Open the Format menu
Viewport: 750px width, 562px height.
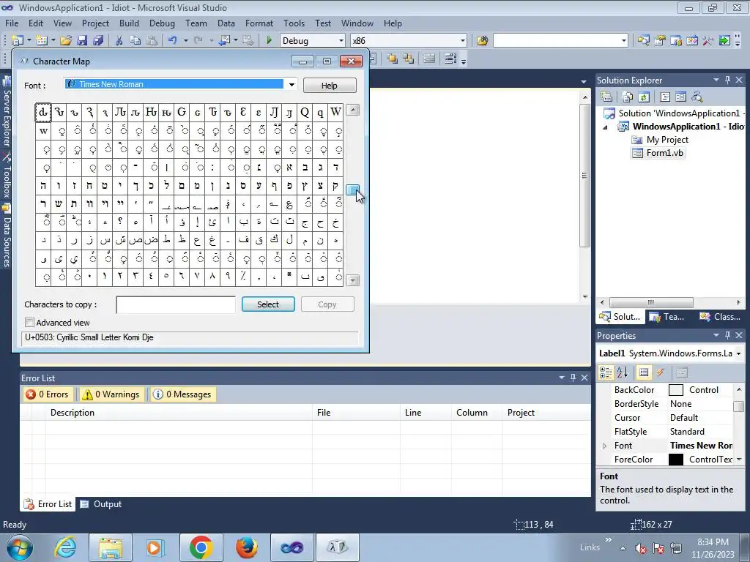[x=259, y=23]
